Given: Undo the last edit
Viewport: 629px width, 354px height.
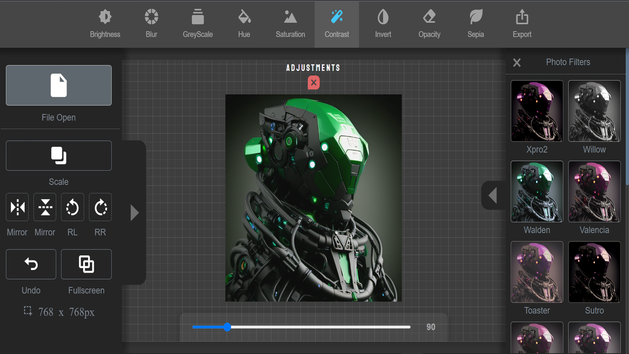Looking at the screenshot, I should coord(30,264).
